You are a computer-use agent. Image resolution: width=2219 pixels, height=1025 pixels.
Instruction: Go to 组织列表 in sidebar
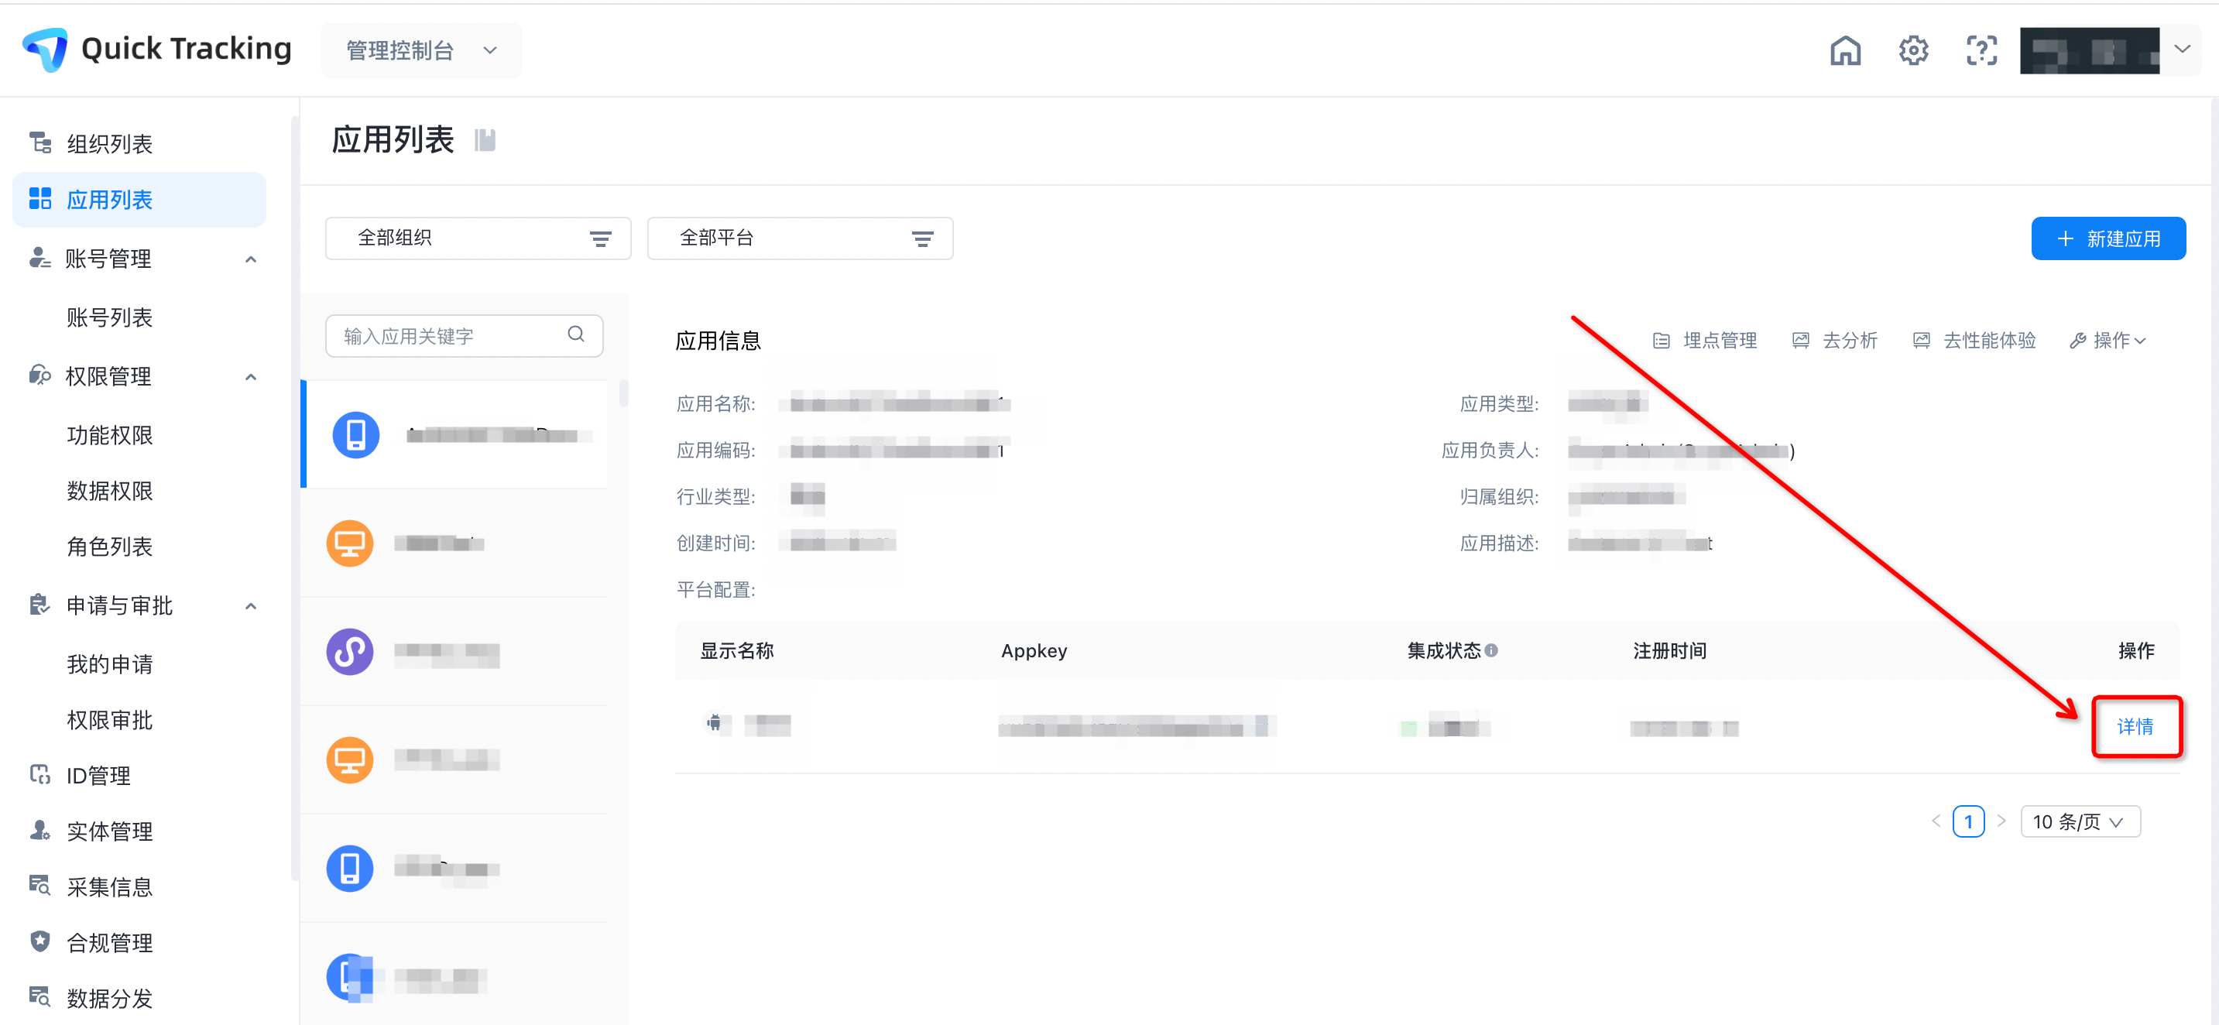tap(109, 144)
